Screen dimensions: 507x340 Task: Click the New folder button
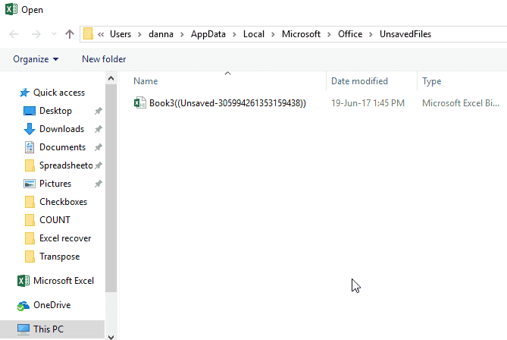(x=104, y=59)
